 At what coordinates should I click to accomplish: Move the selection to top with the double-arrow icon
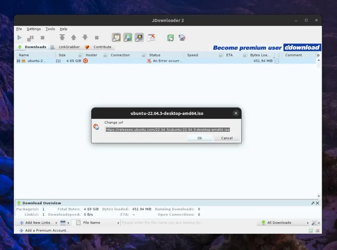62,37
